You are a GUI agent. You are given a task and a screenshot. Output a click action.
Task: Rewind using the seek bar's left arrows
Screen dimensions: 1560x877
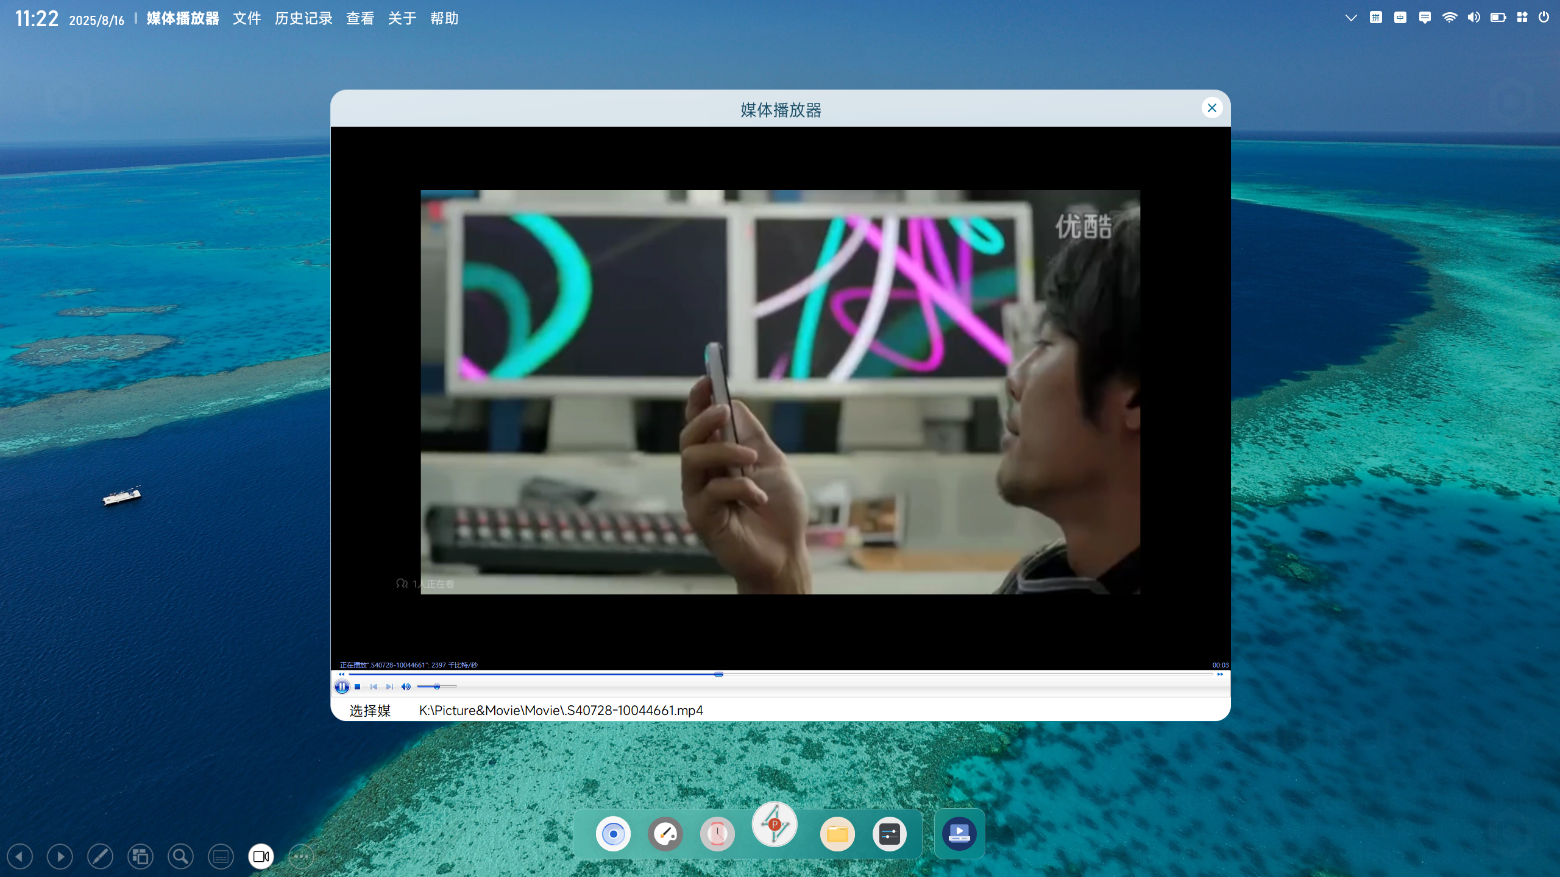(x=341, y=674)
